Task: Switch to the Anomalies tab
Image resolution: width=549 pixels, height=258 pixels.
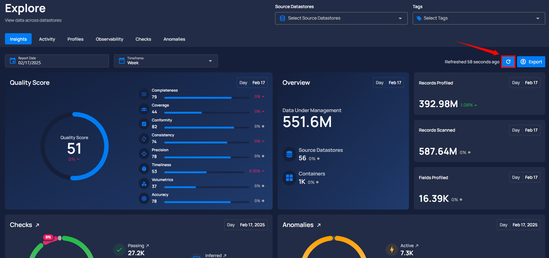Action: [x=174, y=39]
